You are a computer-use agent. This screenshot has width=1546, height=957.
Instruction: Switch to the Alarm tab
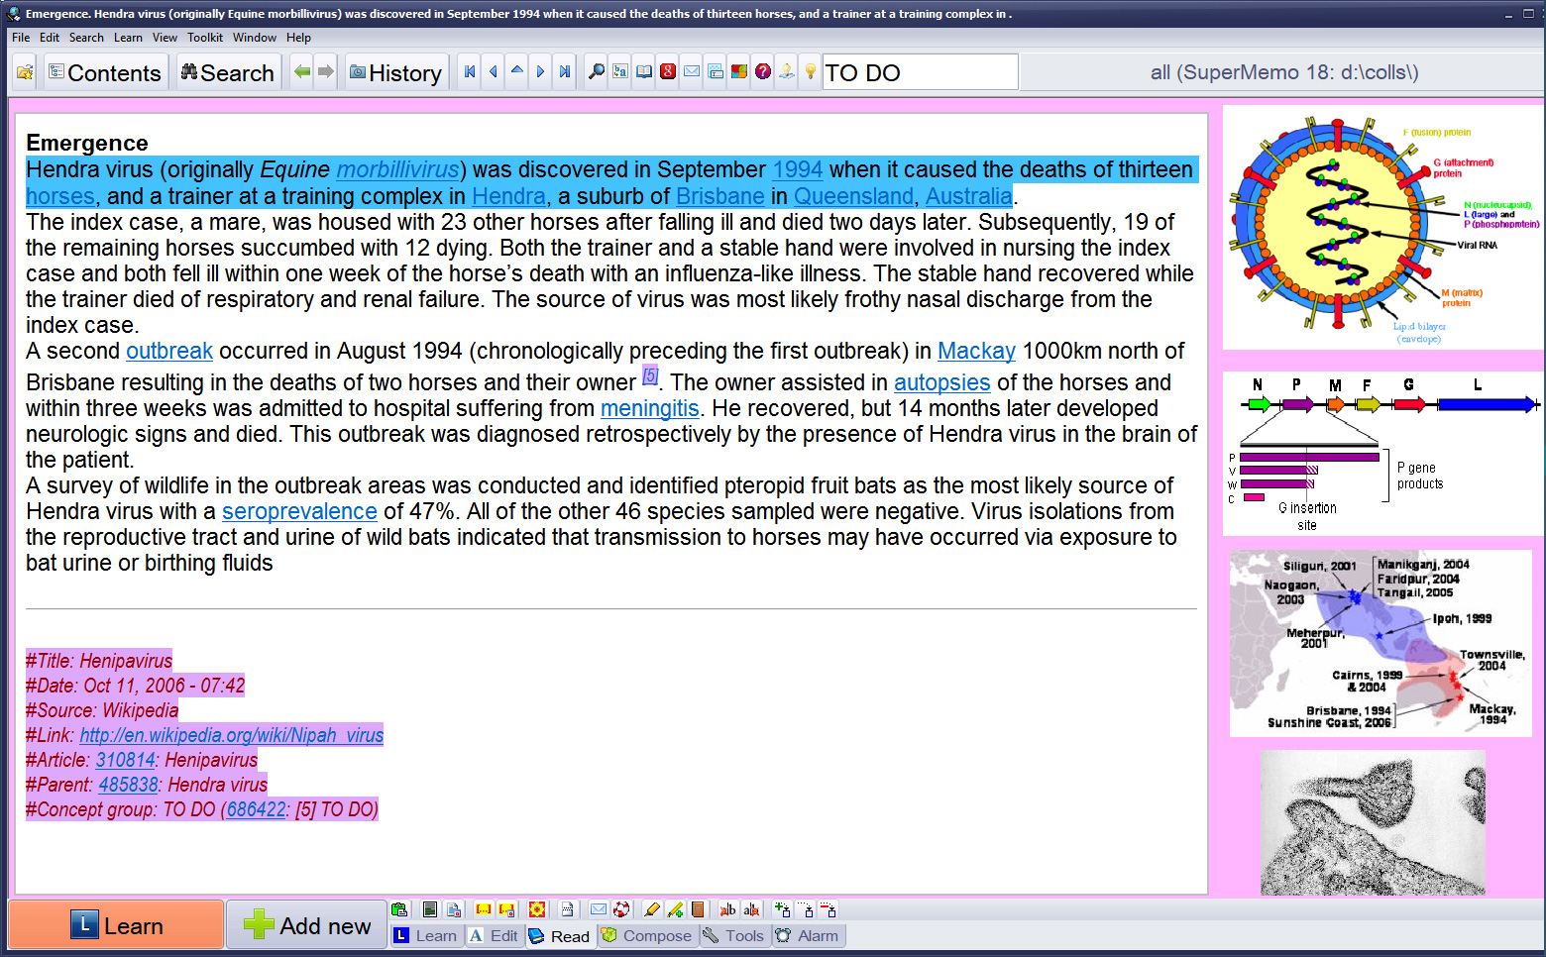[x=808, y=936]
